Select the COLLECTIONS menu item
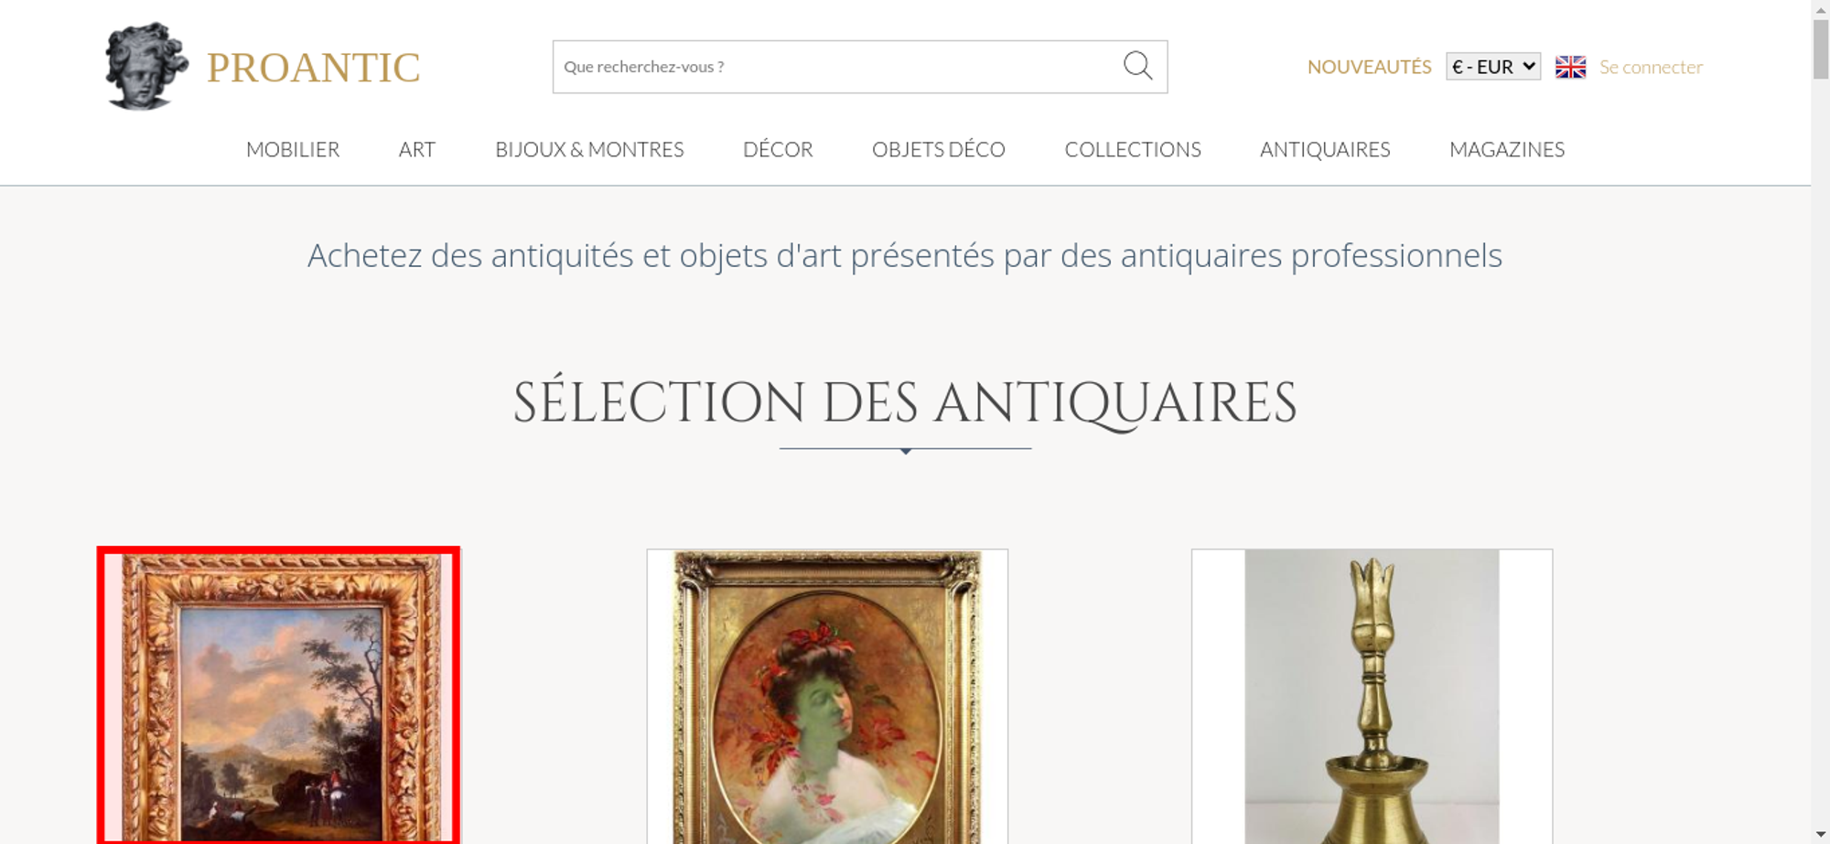The width and height of the screenshot is (1830, 844). [1133, 149]
